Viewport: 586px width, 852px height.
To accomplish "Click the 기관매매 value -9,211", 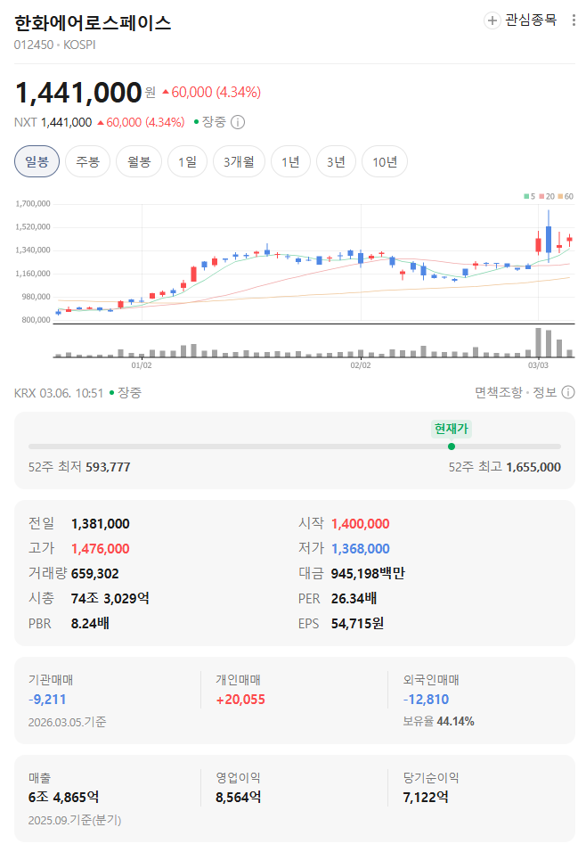I will [47, 700].
